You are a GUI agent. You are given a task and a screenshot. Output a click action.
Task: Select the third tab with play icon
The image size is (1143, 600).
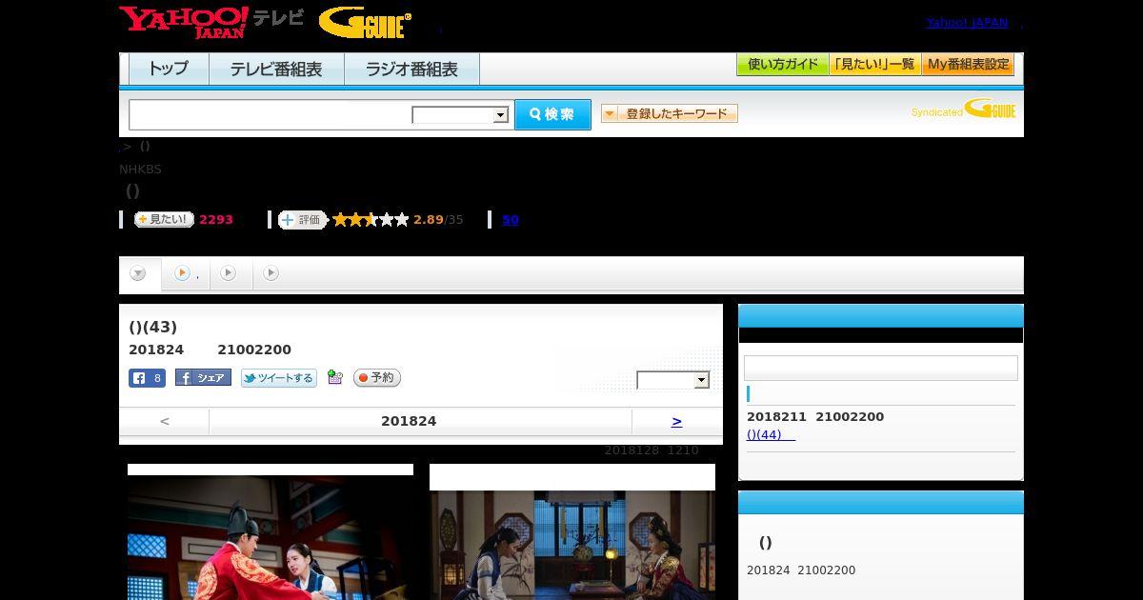coord(229,274)
